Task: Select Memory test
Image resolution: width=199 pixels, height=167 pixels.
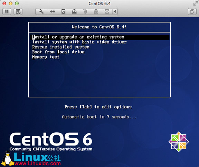Action: pos(46,57)
